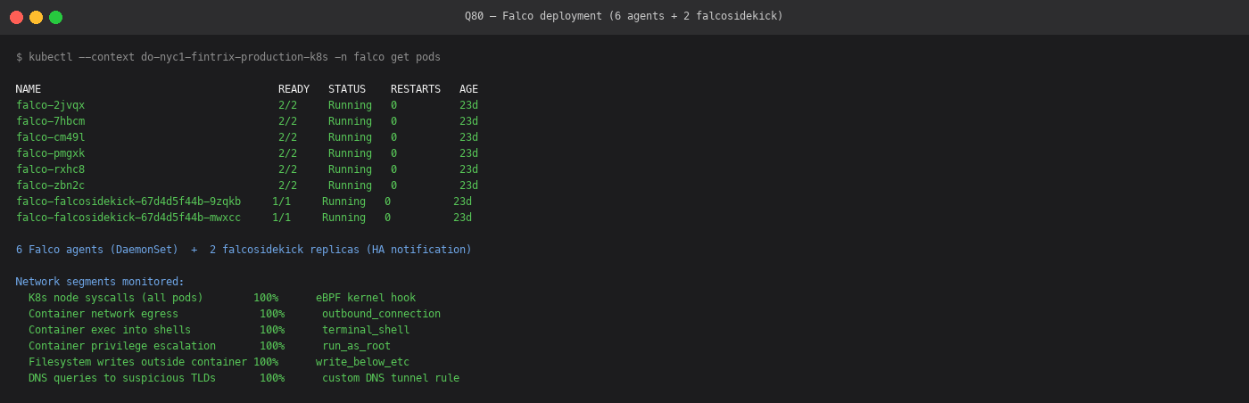Click the red close window button
The height and width of the screenshot is (403, 1249).
(16, 17)
